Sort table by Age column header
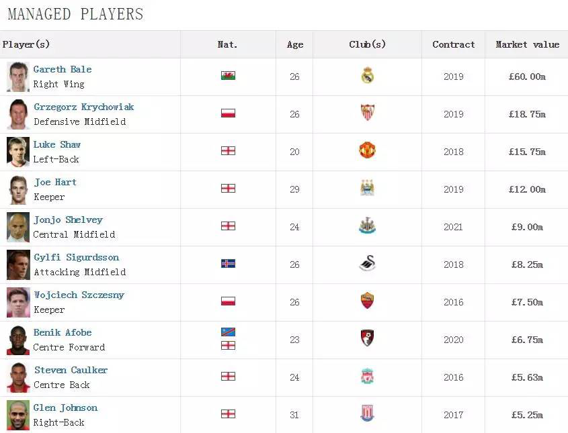 294,44
